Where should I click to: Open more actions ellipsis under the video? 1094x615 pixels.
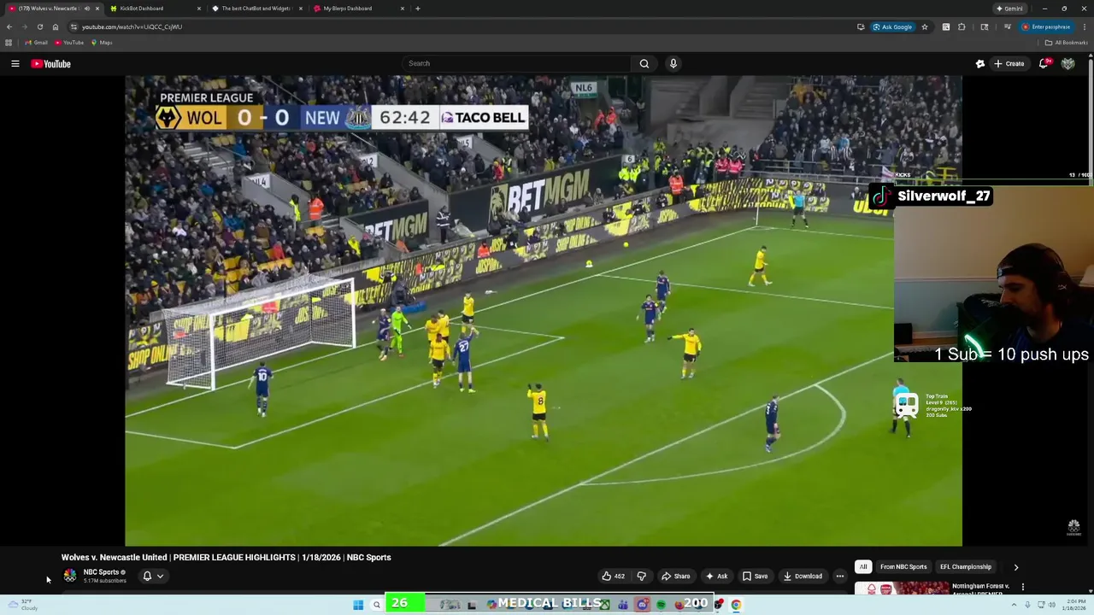[839, 576]
